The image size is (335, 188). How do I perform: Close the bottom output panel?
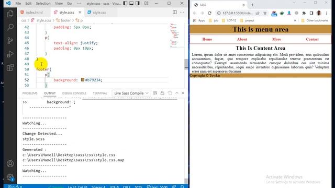pyautogui.click(x=183, y=93)
